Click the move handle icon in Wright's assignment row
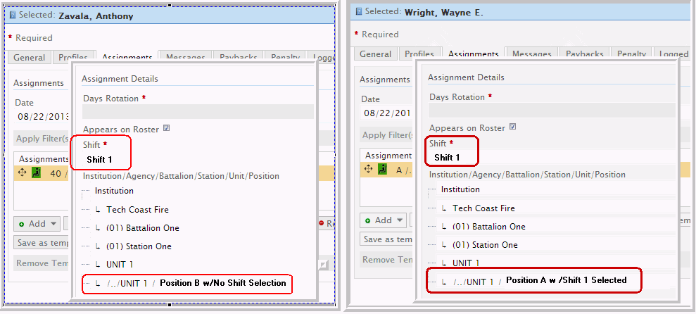The width and height of the screenshot is (696, 314). (367, 169)
